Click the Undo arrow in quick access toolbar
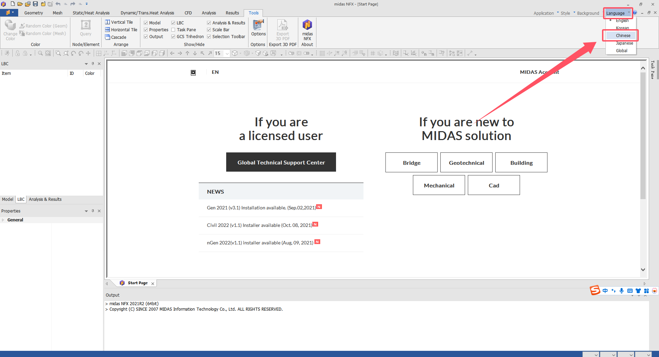The height and width of the screenshot is (357, 659). point(58,4)
